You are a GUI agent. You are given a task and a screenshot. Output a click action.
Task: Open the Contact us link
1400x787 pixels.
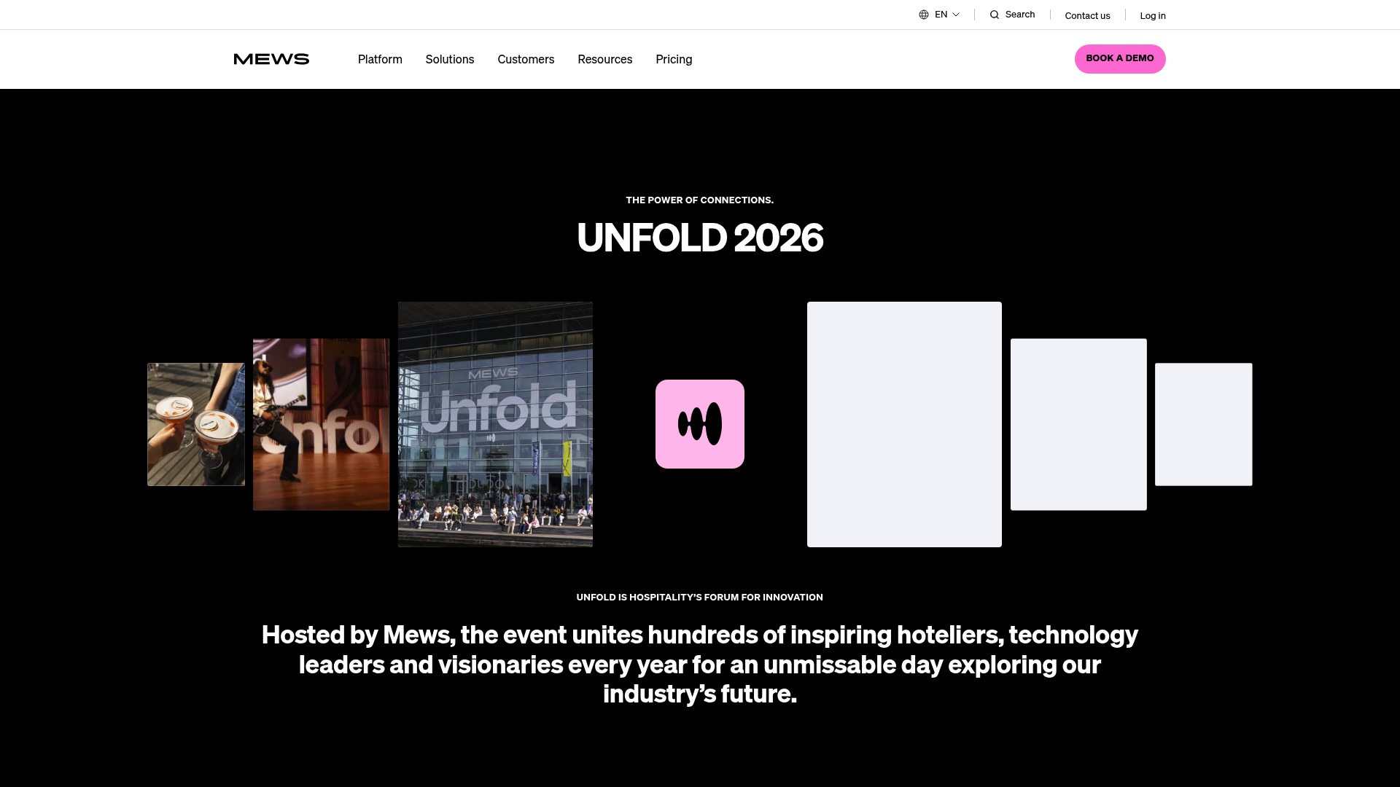coord(1087,15)
